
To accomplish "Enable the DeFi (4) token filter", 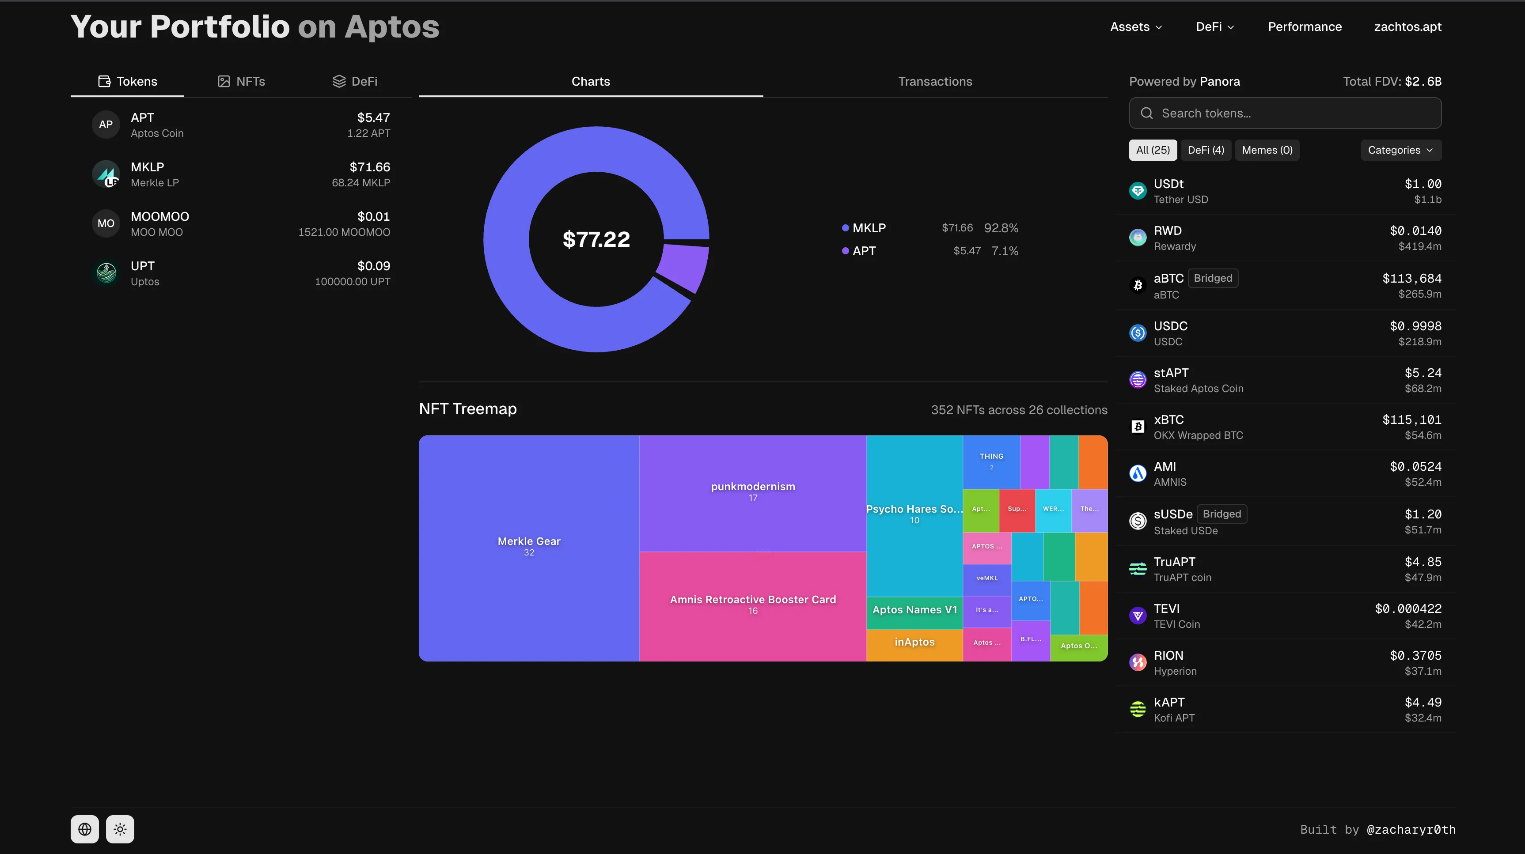I will pos(1206,150).
